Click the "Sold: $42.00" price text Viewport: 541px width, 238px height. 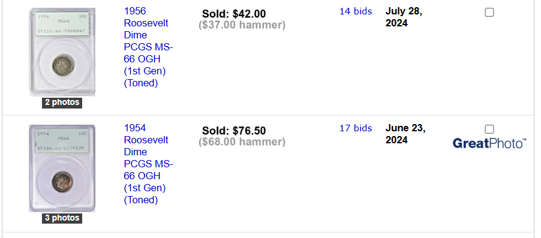pos(234,14)
